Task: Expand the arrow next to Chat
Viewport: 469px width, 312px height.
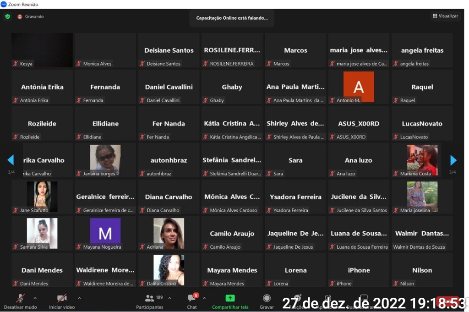Action: coord(204,298)
